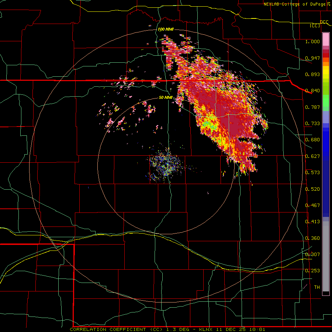Click the 1.000 scale value
Image resolution: width=332 pixels, height=332 pixels.
click(x=312, y=41)
